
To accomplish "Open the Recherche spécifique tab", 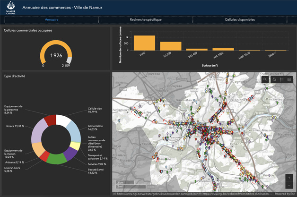I will click(x=146, y=20).
